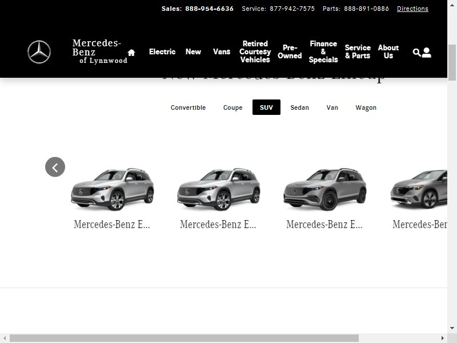Select the Convertible body style tab
457x343 pixels.
click(x=189, y=107)
